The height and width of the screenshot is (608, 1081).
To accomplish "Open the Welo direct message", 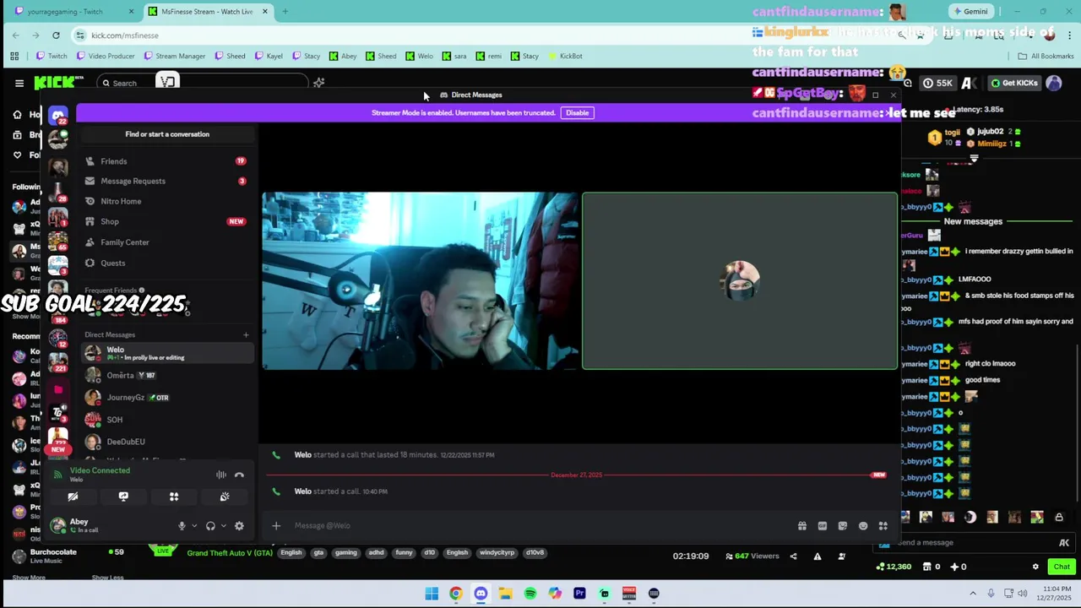I will [166, 353].
